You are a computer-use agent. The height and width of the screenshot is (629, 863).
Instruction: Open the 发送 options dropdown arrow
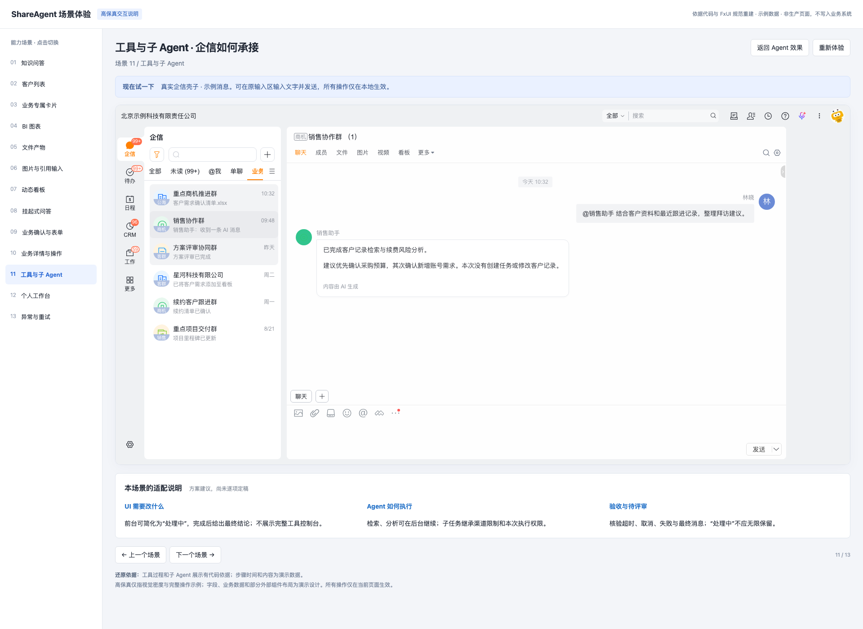776,449
